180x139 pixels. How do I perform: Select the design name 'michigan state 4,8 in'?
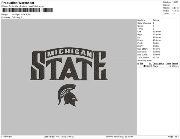point(21,15)
